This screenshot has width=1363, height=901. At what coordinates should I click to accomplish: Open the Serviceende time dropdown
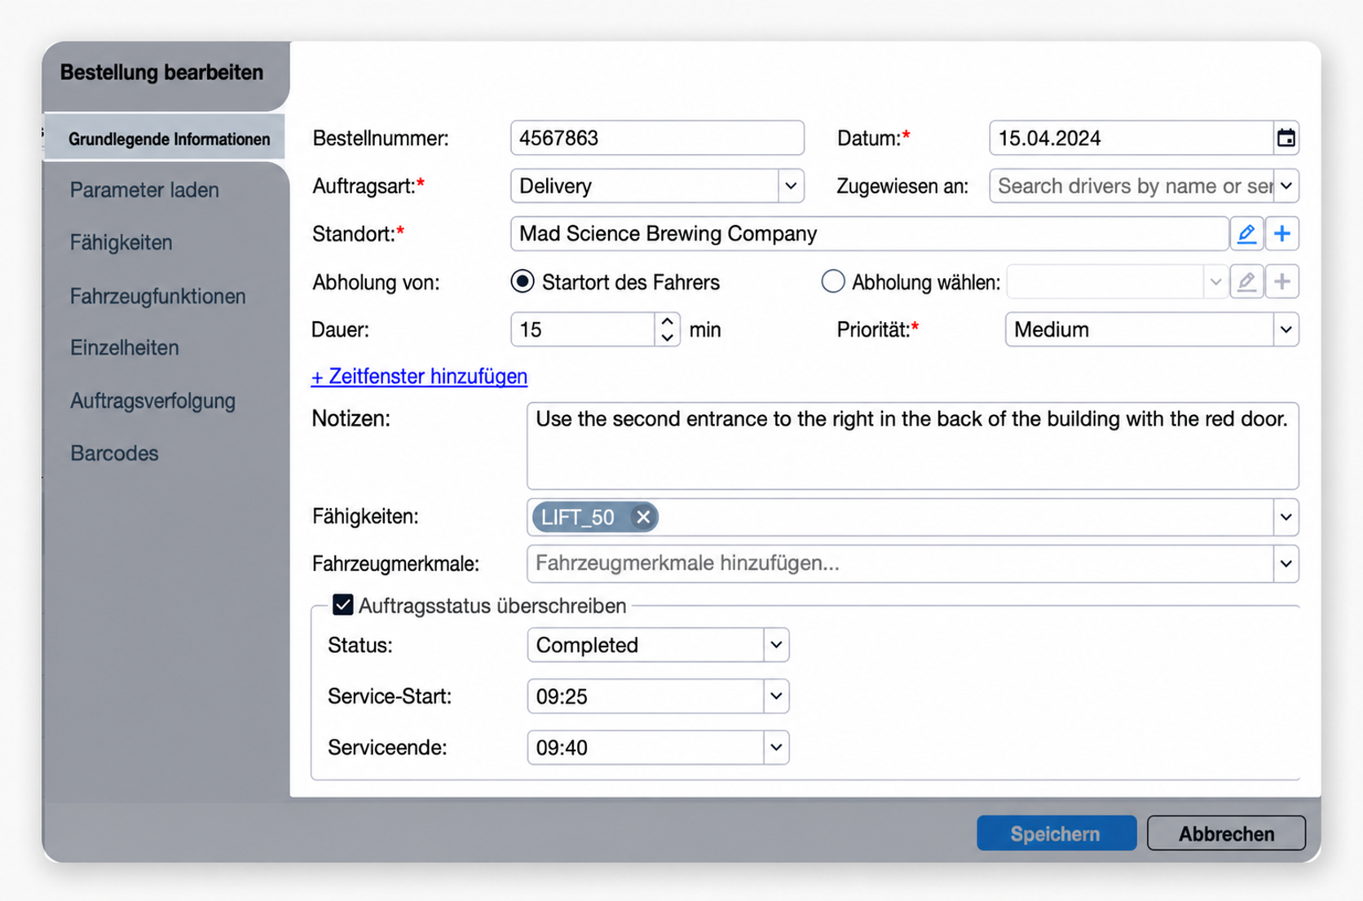(x=775, y=748)
